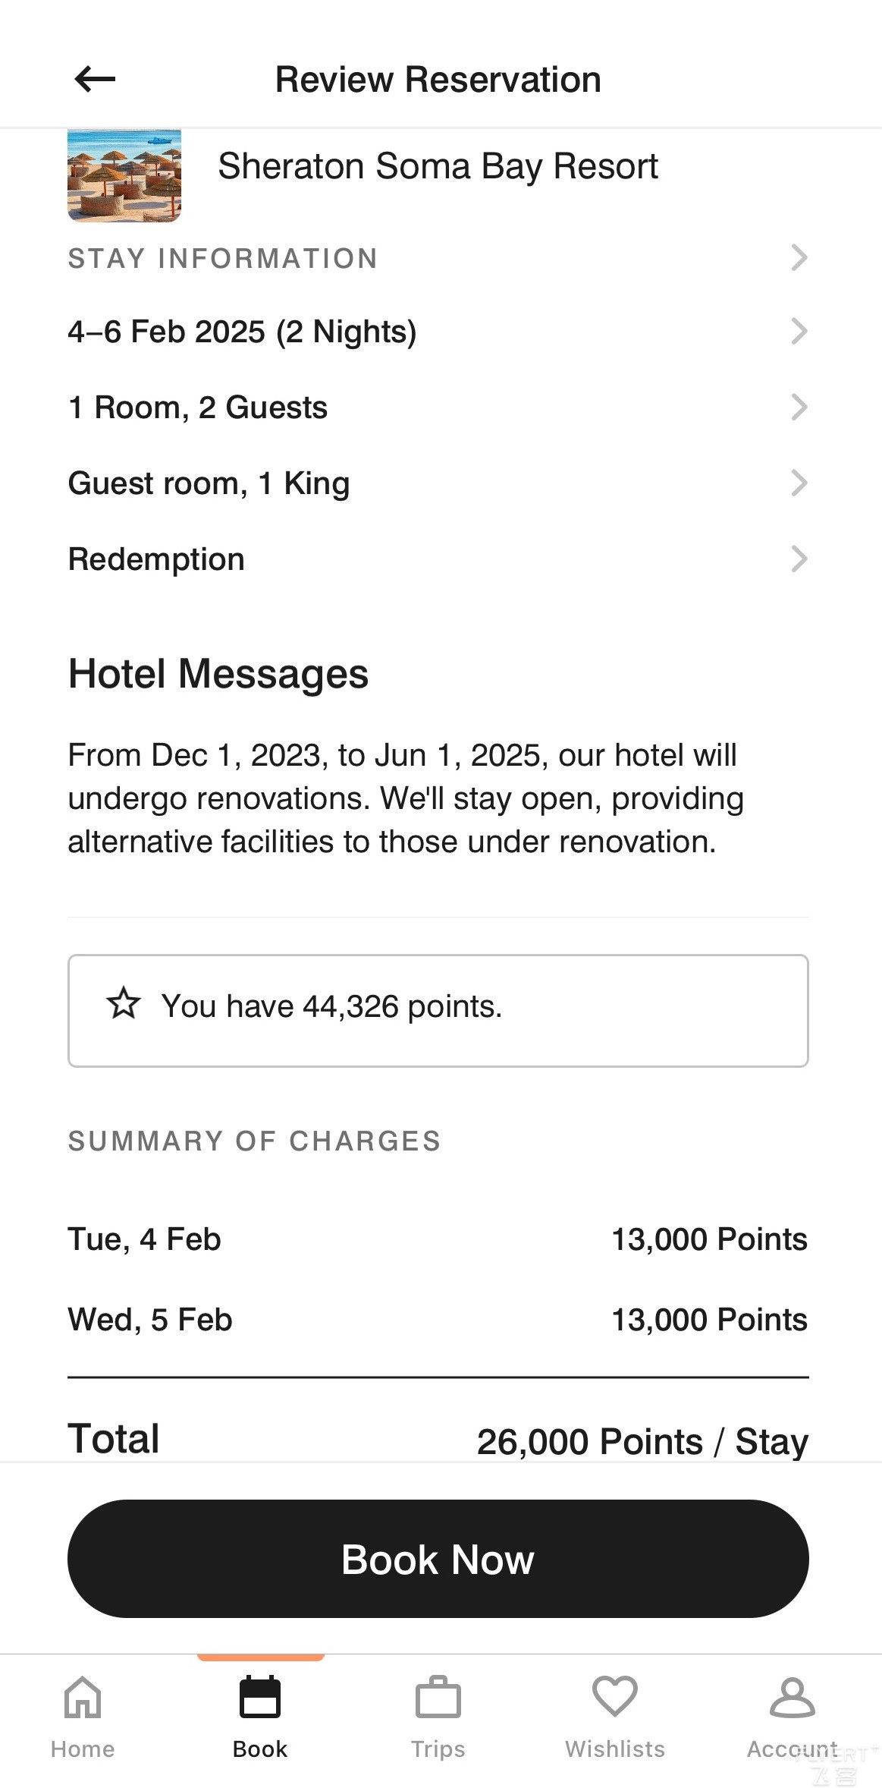
Task: Tap the Sheraton Soma Bay Resort name
Action: coord(438,166)
